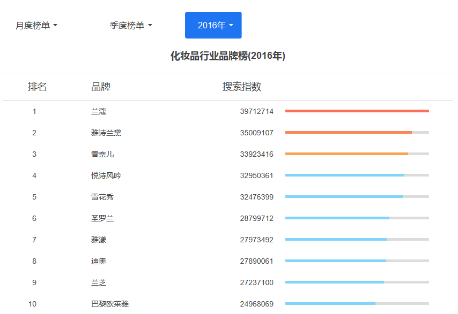Click the 排名 column header
The height and width of the screenshot is (314, 458).
pyautogui.click(x=37, y=87)
